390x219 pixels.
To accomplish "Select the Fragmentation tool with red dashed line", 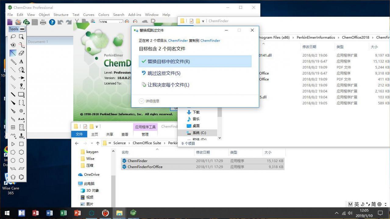I will (x=21, y=45).
